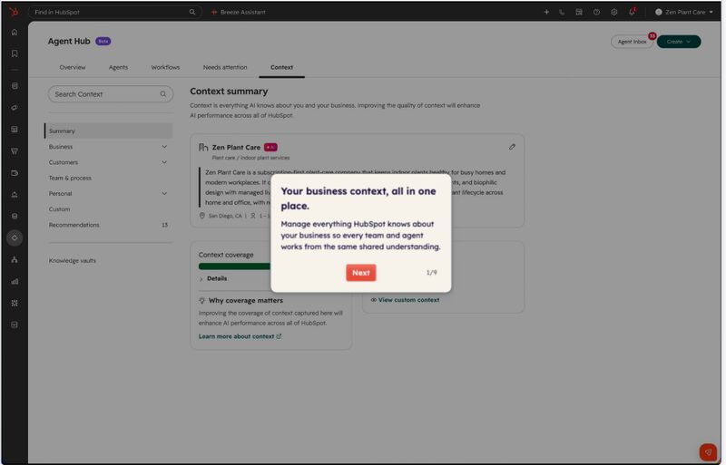Click the Context summary heading
726x465 pixels.
pyautogui.click(x=229, y=92)
